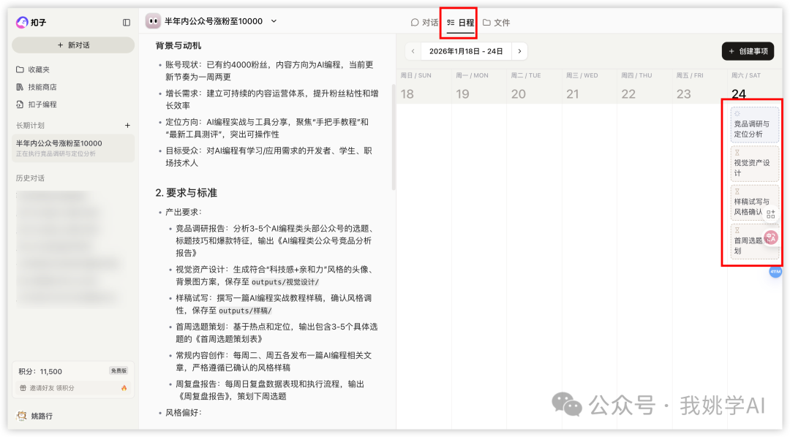
Task: Click the grid apps floating icon
Action: [771, 214]
